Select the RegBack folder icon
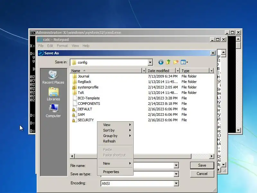The width and height of the screenshot is (257, 193). 75,82
